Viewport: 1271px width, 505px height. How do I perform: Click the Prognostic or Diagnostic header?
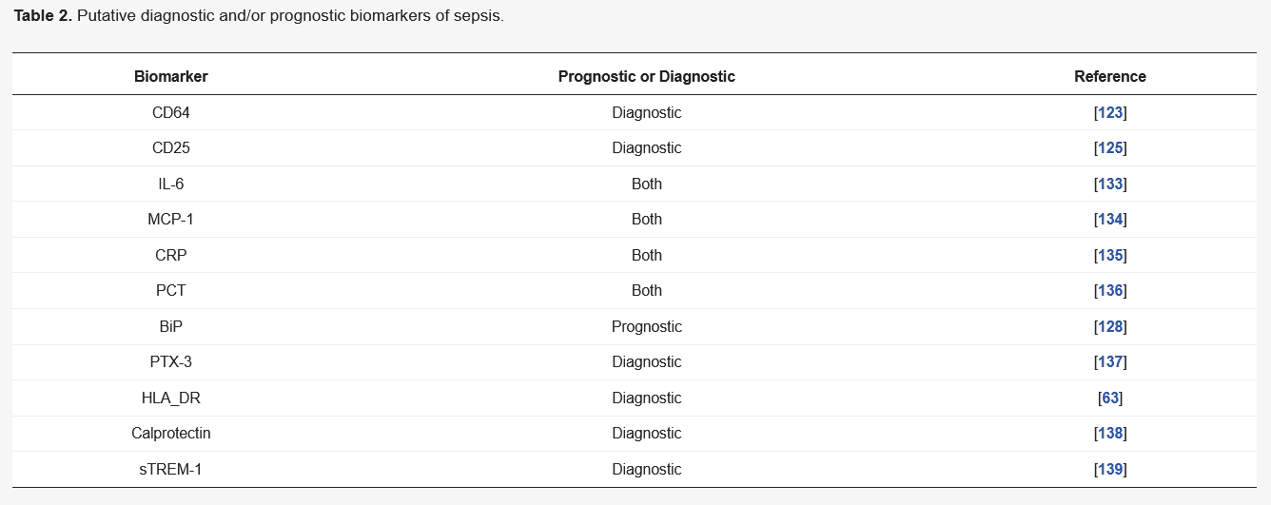click(x=647, y=76)
